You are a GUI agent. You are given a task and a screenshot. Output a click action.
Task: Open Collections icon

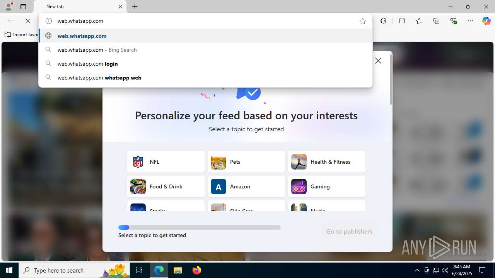[x=436, y=21]
